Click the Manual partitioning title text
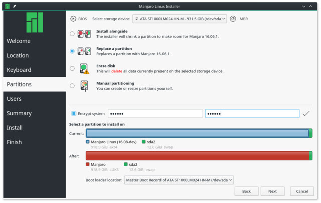This screenshot has height=203, width=321. [115, 83]
